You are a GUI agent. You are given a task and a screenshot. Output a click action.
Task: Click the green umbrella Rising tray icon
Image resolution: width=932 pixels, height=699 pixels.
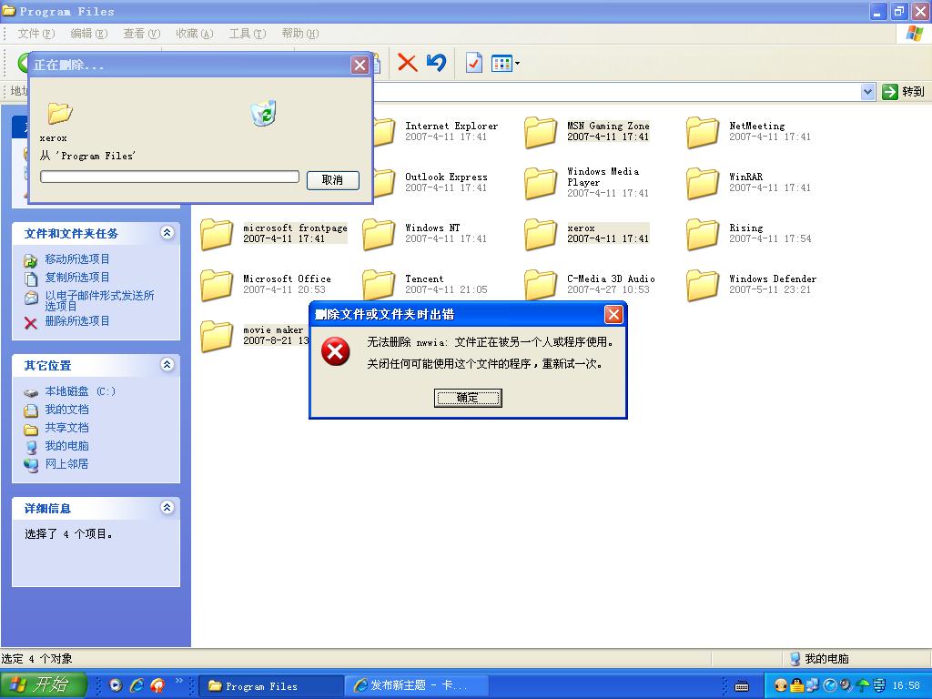coord(863,685)
